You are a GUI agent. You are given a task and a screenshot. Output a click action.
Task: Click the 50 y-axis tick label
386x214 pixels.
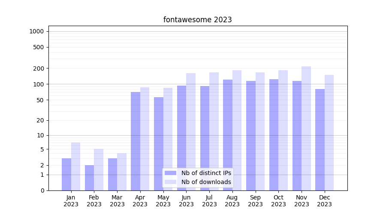tap(40, 100)
